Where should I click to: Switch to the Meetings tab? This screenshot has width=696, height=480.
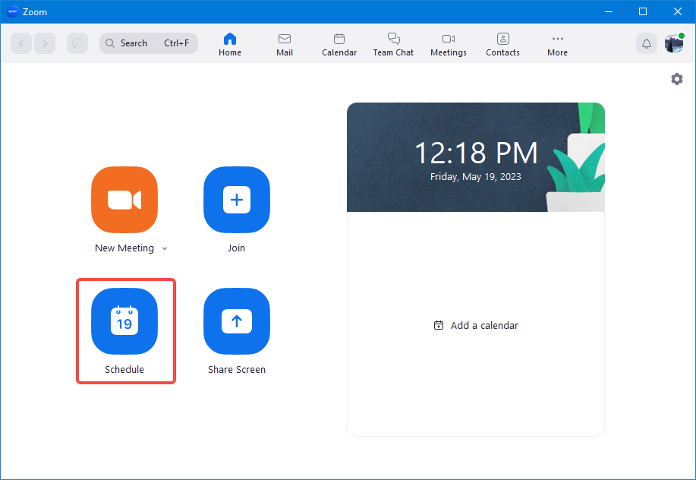[x=448, y=43]
